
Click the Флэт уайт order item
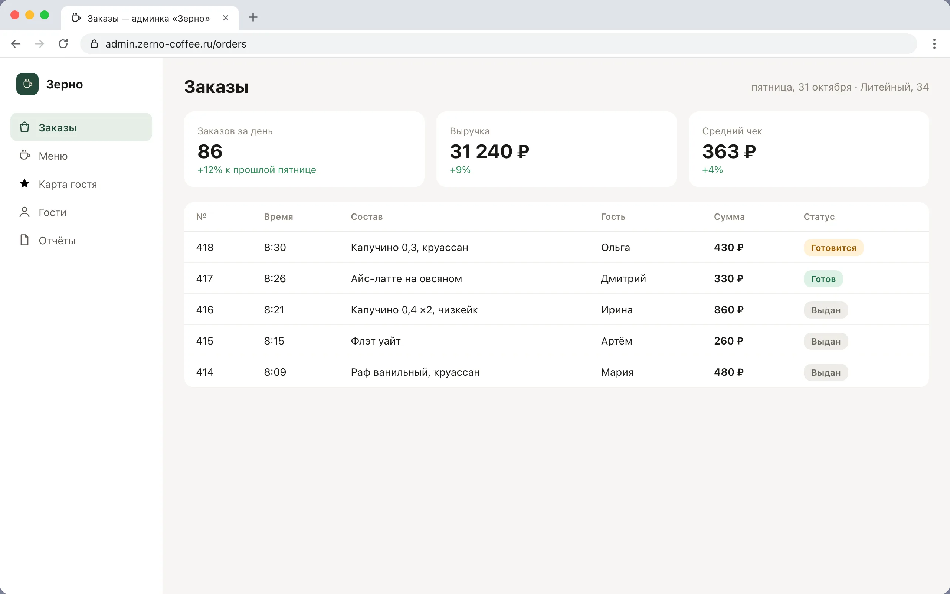(x=376, y=341)
